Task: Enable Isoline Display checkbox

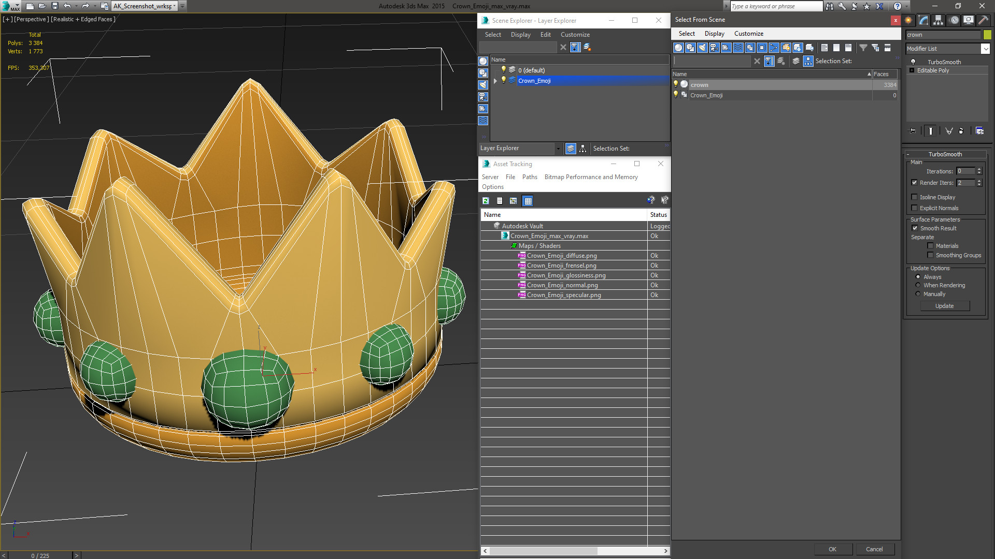Action: click(x=914, y=197)
